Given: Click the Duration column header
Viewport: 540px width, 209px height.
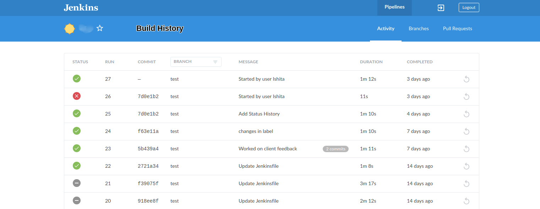Looking at the screenshot, I should click(x=371, y=62).
